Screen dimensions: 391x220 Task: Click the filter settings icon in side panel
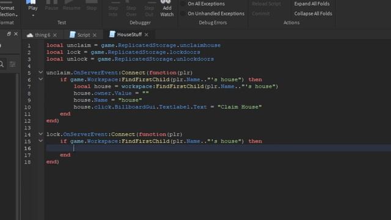click(x=12, y=64)
